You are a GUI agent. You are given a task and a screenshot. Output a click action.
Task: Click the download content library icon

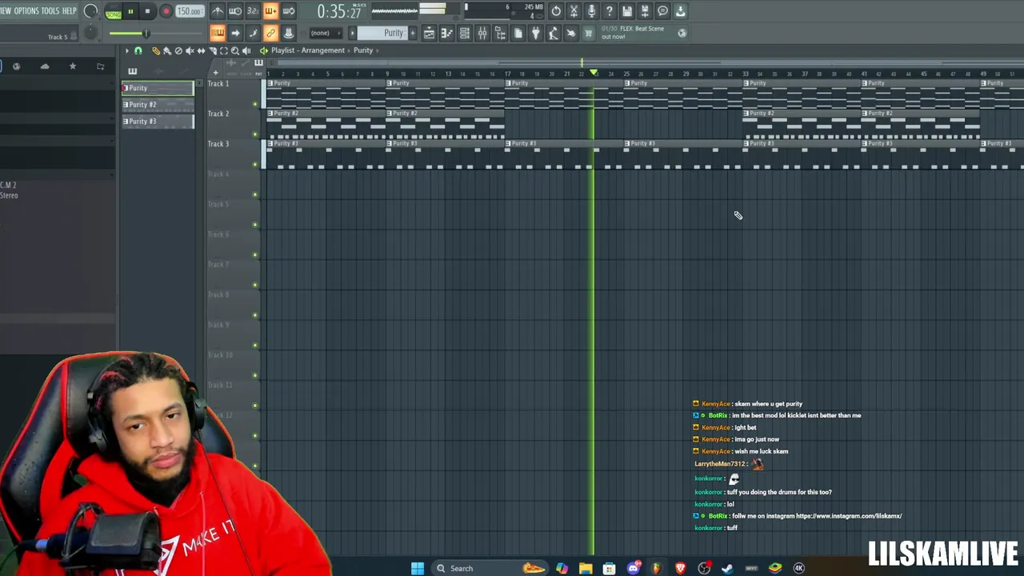point(680,11)
